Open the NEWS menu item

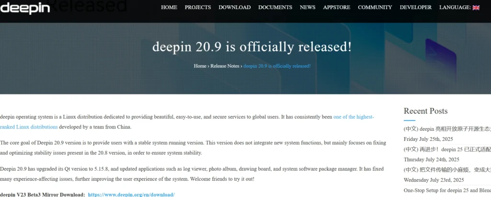(307, 7)
